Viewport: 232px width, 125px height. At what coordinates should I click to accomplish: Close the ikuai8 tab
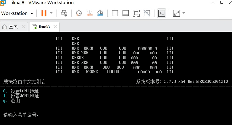coord(55,27)
